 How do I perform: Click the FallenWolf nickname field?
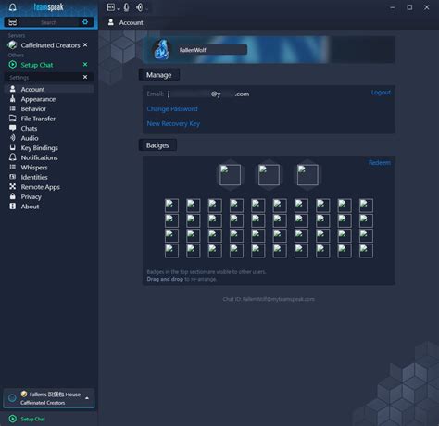point(212,50)
